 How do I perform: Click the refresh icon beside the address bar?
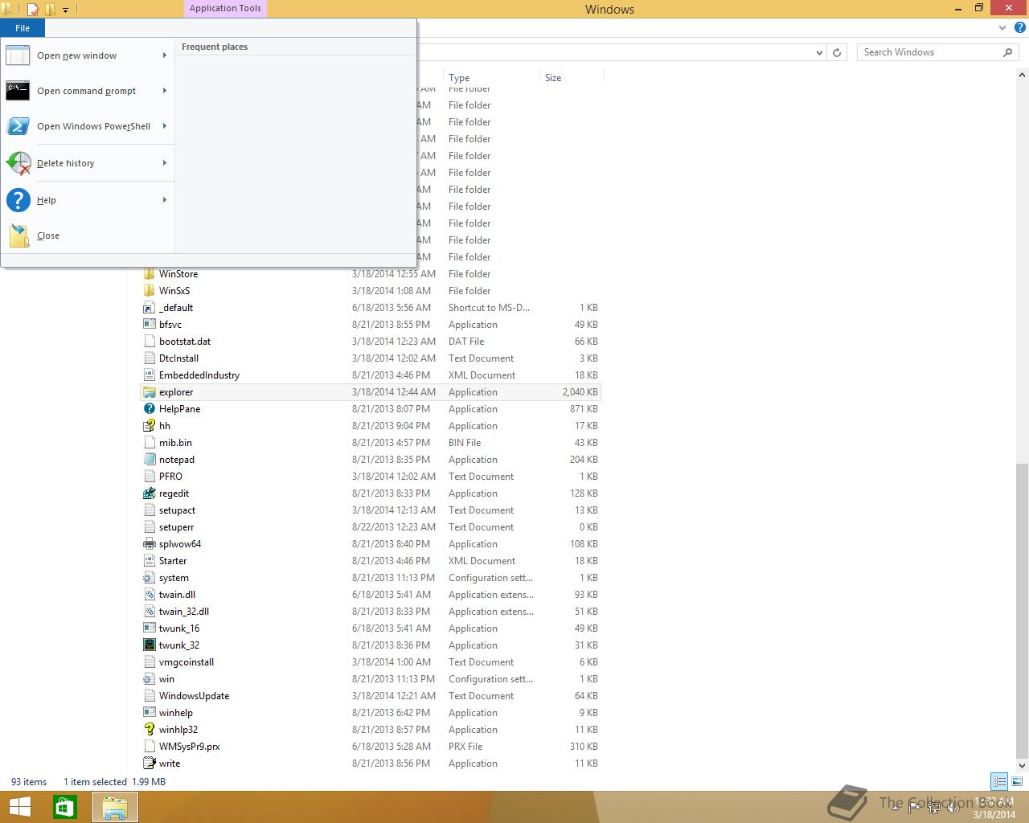coord(837,52)
